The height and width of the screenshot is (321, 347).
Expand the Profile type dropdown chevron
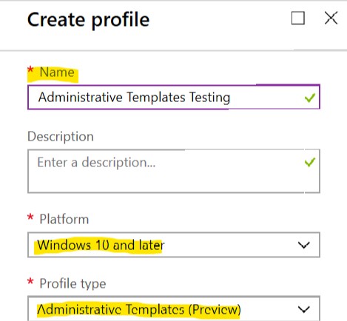303,309
